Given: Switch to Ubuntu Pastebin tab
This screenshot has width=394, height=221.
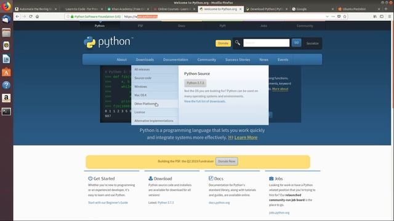Looking at the screenshot, I should click(360, 9).
